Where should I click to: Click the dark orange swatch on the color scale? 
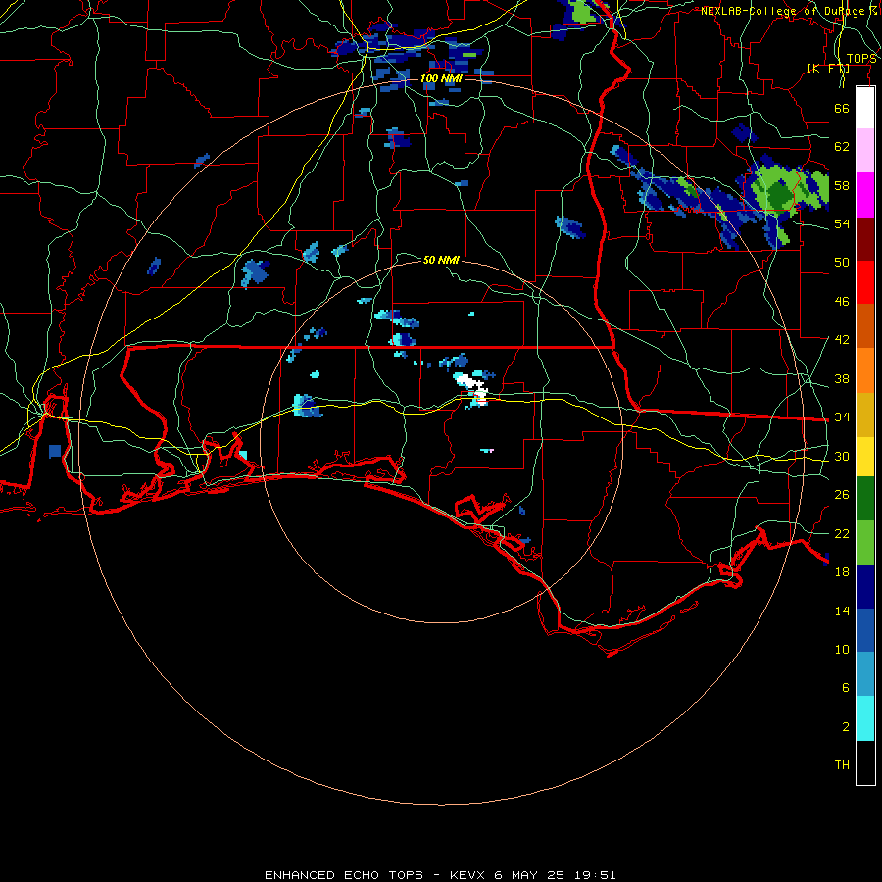coord(865,325)
